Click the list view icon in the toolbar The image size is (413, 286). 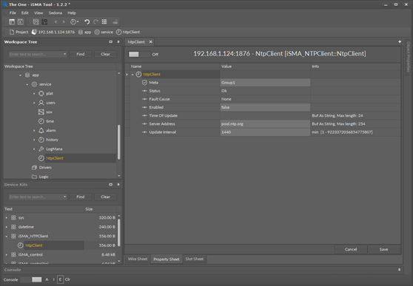104,22
